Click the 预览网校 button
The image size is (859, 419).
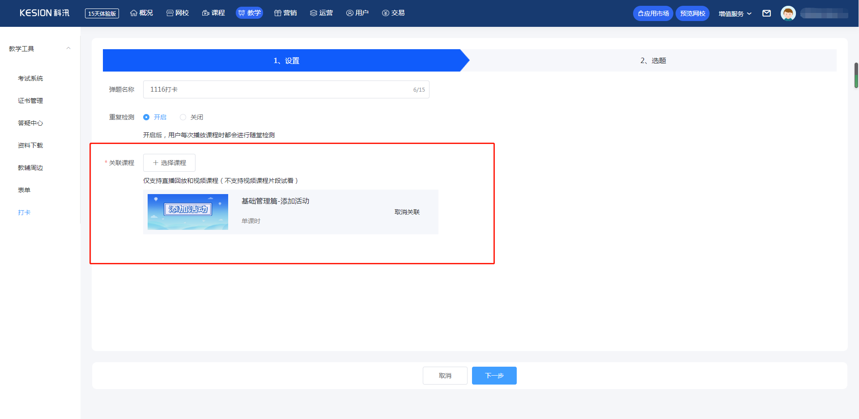(x=693, y=13)
